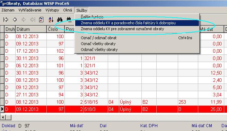Go to the next record arrow
This screenshot has width=227, height=131.
click(x=24, y=19)
